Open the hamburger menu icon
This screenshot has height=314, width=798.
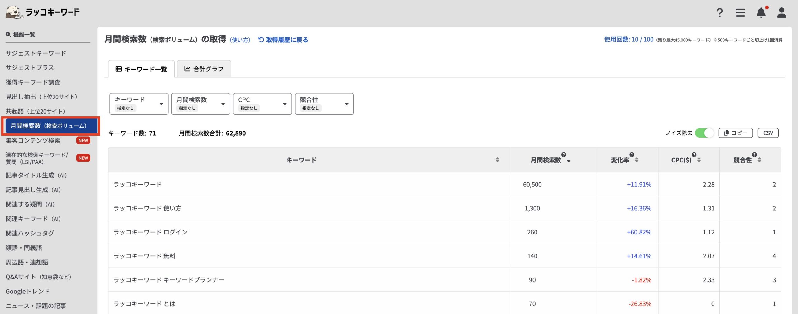pyautogui.click(x=740, y=13)
